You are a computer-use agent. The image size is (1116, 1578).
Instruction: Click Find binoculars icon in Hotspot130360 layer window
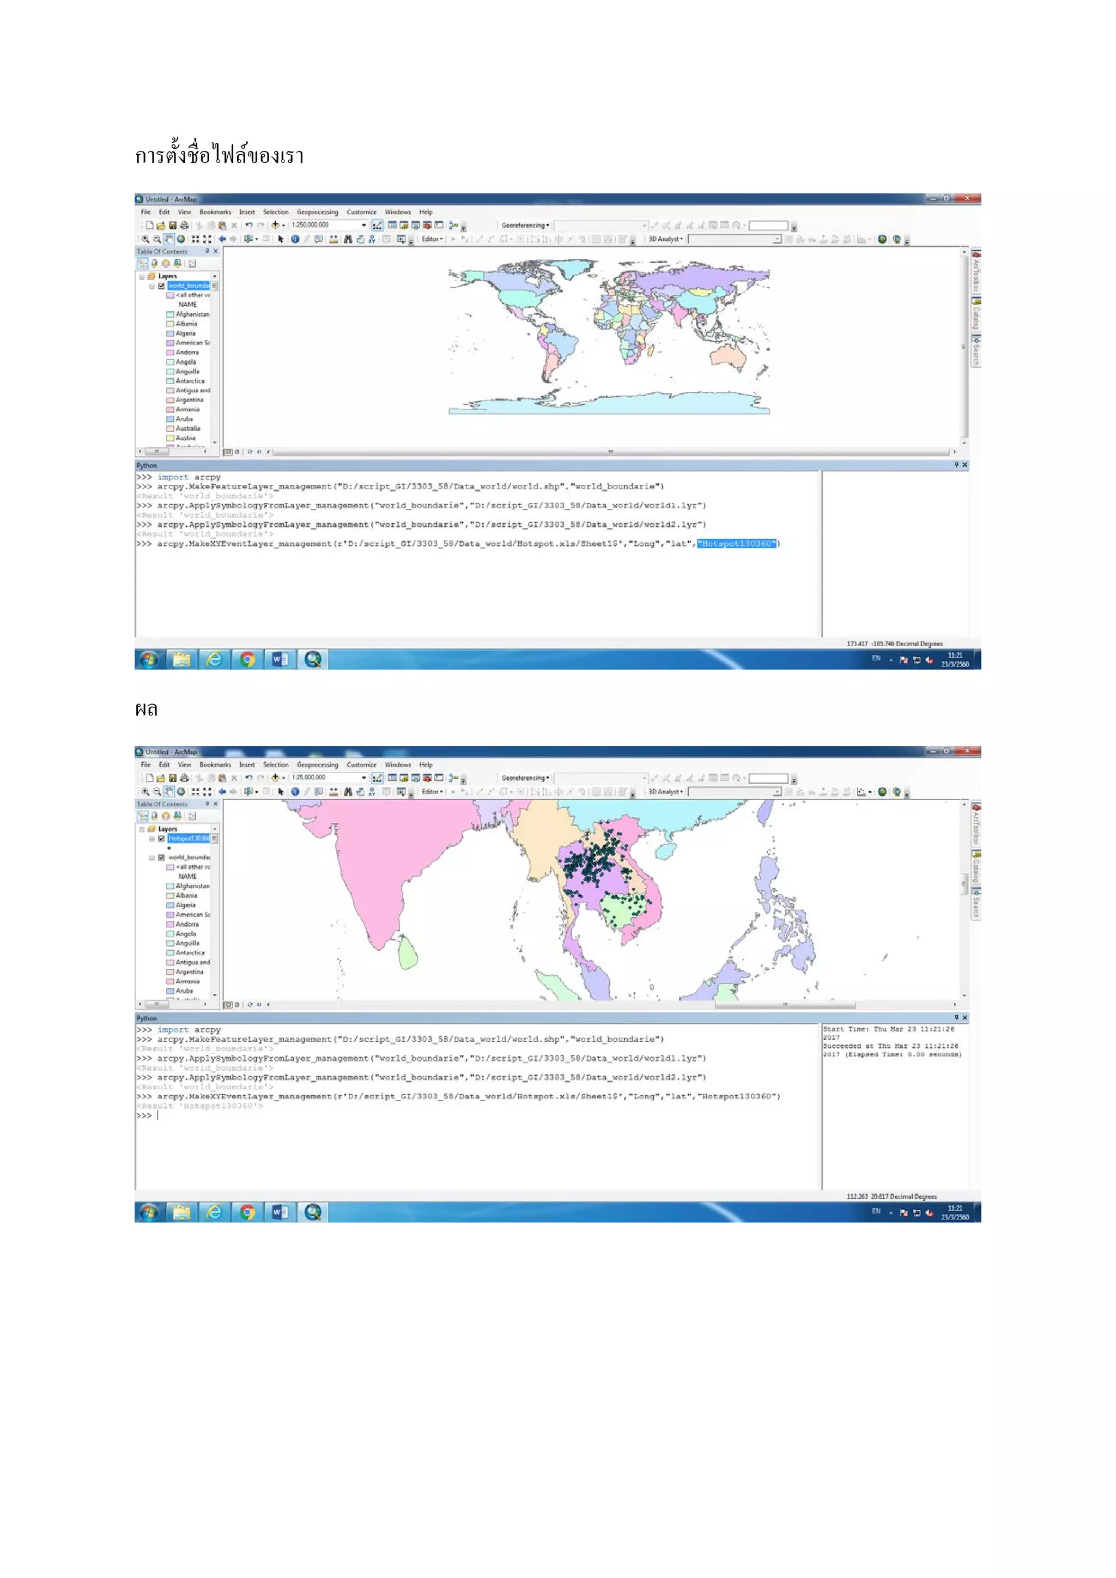click(x=348, y=792)
